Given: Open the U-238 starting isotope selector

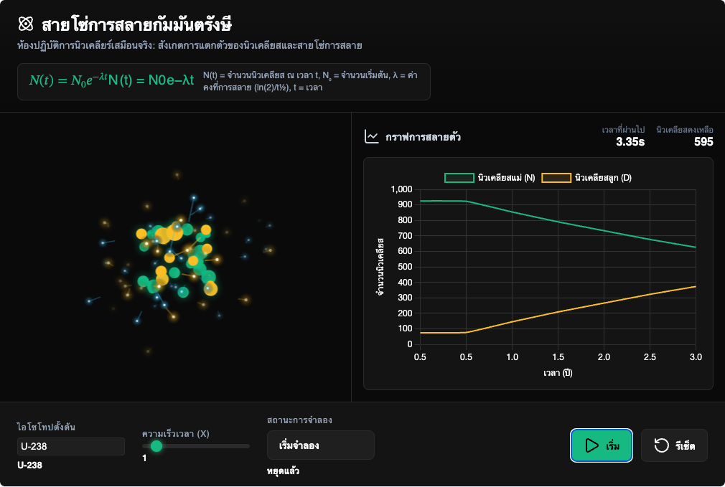Looking at the screenshot, I should pos(71,446).
